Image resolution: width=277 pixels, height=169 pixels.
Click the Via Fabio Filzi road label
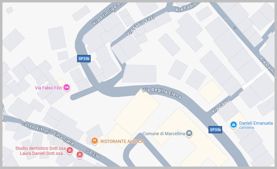(140, 25)
